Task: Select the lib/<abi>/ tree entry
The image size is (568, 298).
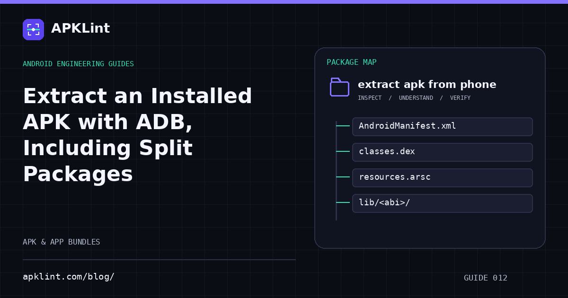Action: tap(443, 203)
